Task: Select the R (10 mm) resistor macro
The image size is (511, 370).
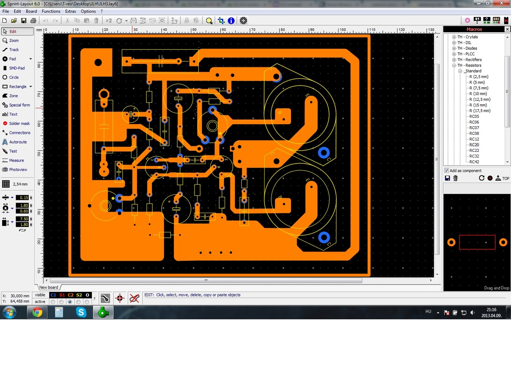Action: 478,94
